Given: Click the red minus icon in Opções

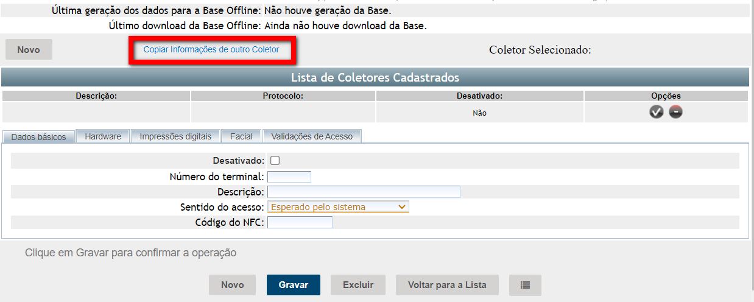Looking at the screenshot, I should point(675,112).
